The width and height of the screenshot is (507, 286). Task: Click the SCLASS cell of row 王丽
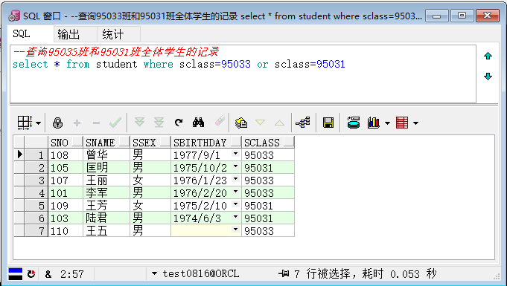click(x=268, y=180)
